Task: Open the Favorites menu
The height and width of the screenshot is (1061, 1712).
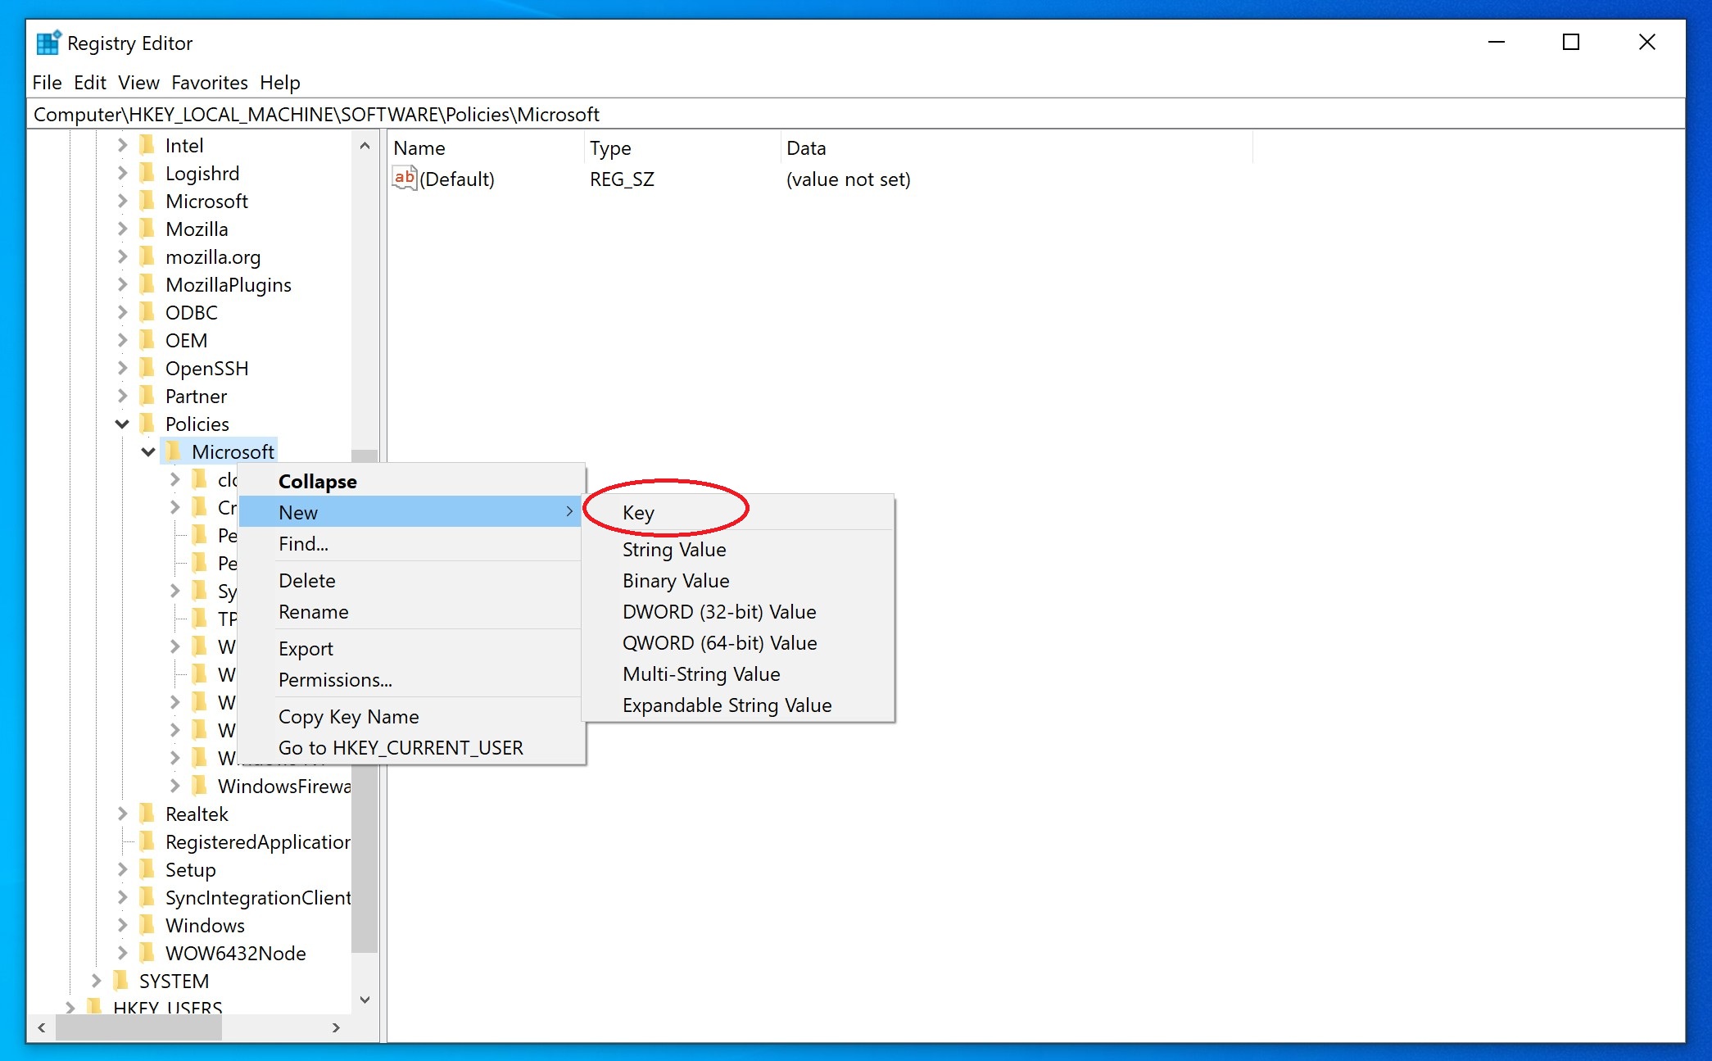Action: coord(209,83)
